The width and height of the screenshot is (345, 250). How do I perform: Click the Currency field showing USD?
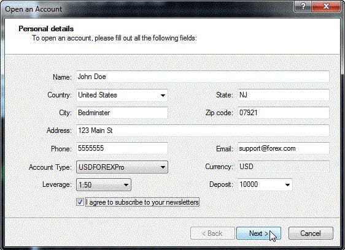pos(284,167)
